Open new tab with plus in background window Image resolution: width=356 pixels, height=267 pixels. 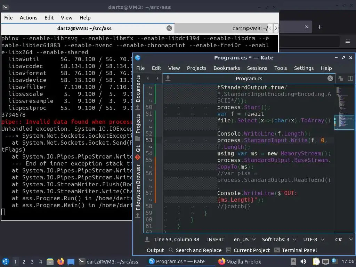[320, 27]
